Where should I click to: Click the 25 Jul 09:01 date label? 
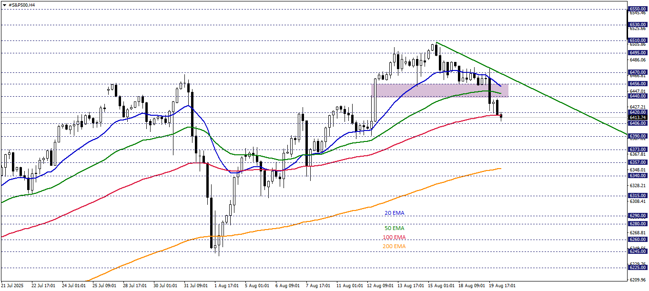(x=104, y=286)
